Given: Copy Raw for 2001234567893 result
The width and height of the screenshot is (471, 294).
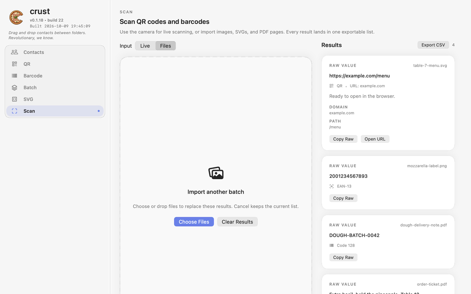Looking at the screenshot, I should [343, 198].
